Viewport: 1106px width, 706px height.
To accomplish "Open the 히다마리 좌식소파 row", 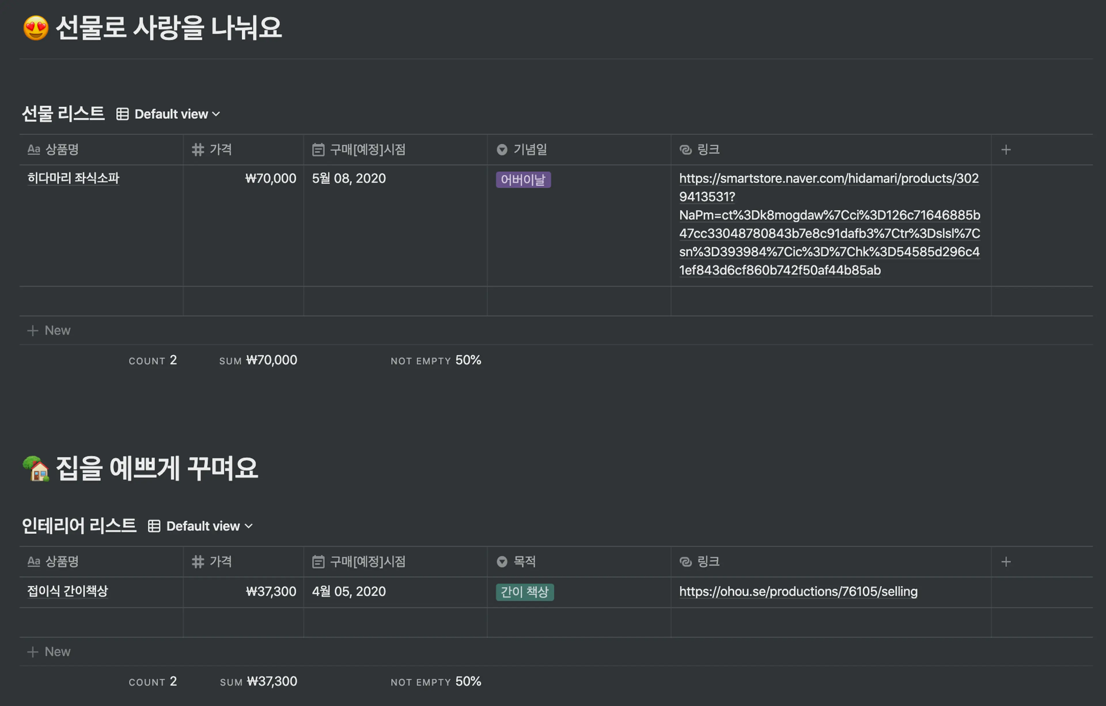I will click(73, 178).
